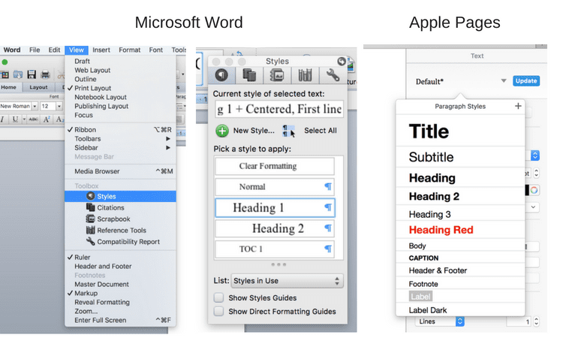563x338 pixels.
Task: Apply Title paragraph style in Pages
Action: (460, 131)
